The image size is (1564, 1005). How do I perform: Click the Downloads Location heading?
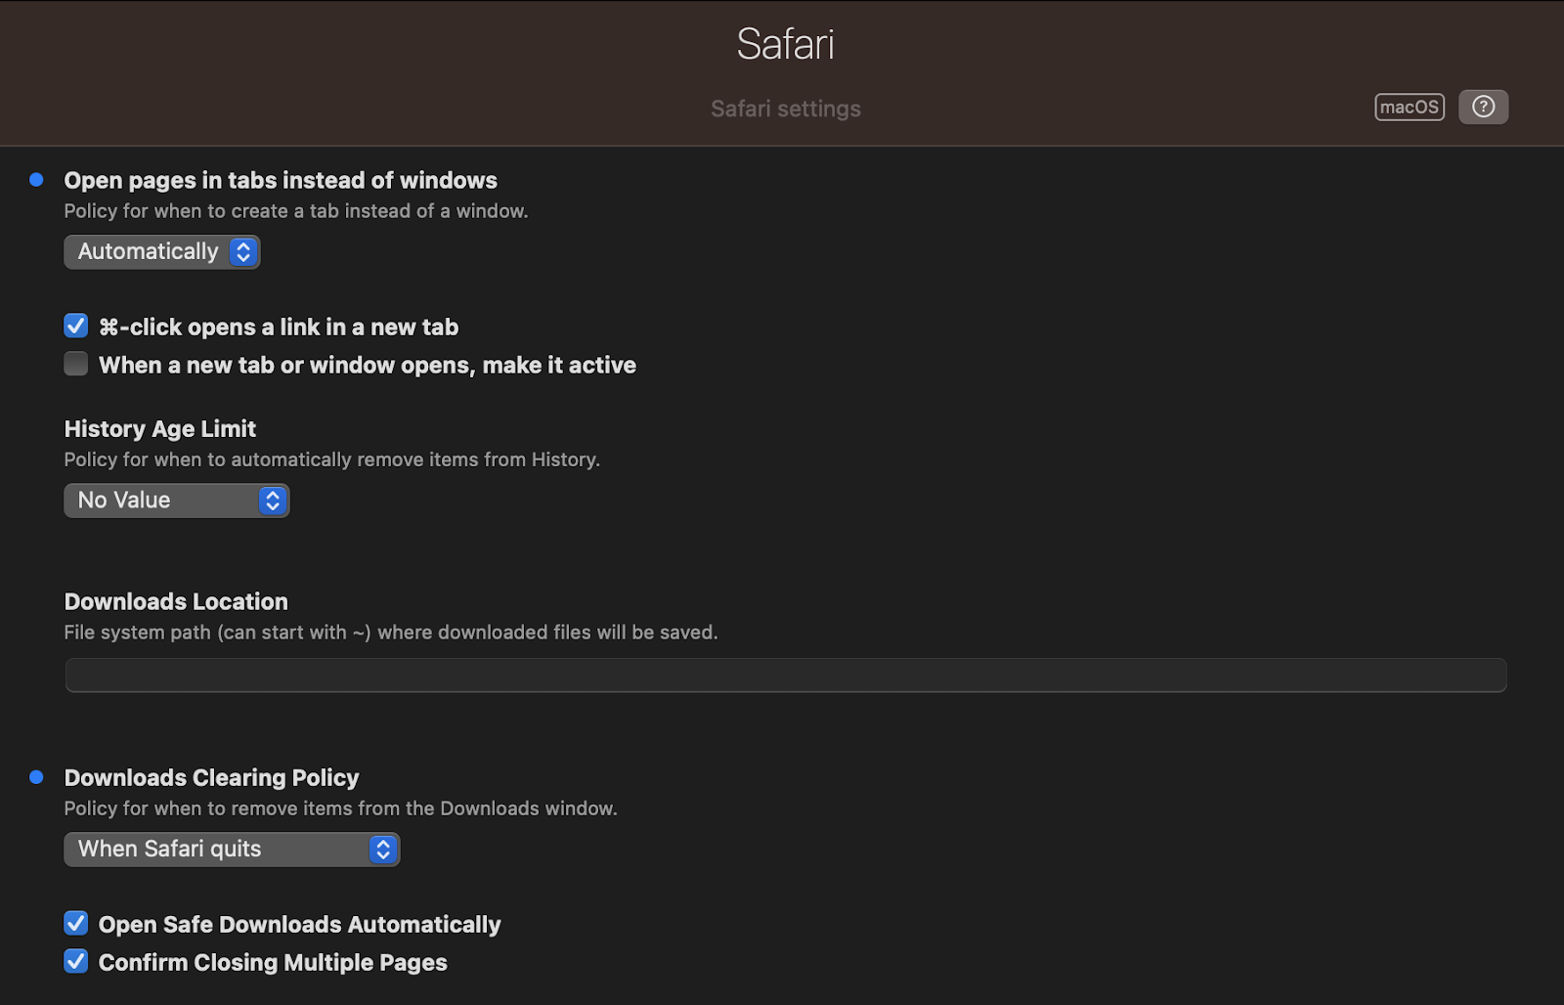click(176, 601)
